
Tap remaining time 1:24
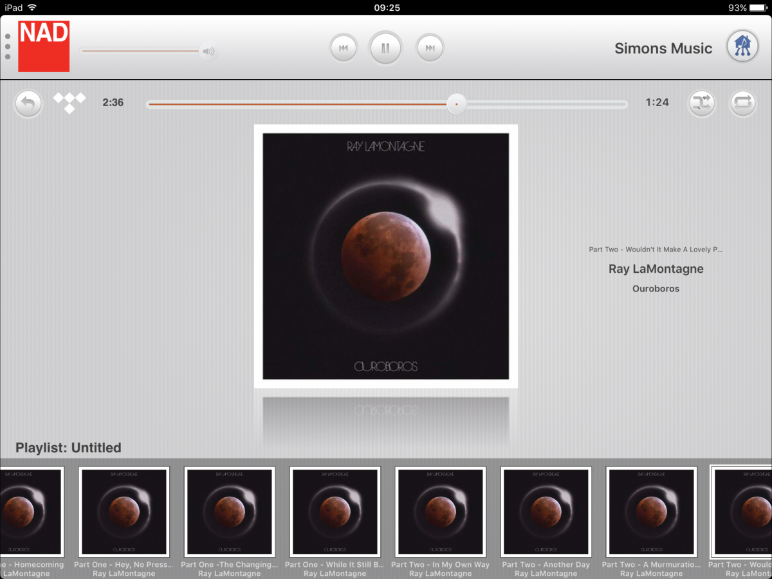(657, 102)
